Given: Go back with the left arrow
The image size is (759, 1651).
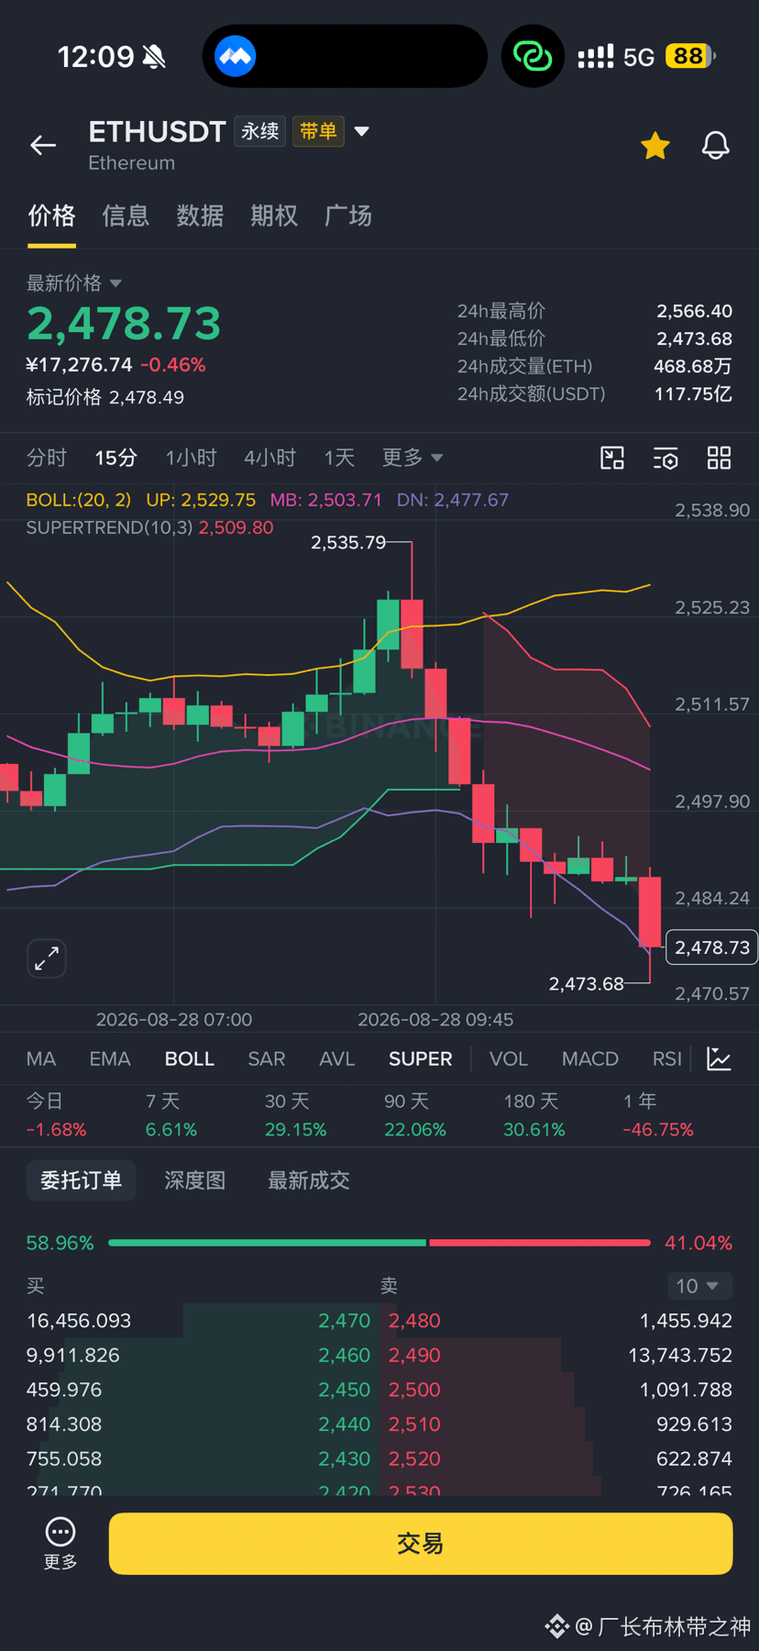Looking at the screenshot, I should (43, 145).
